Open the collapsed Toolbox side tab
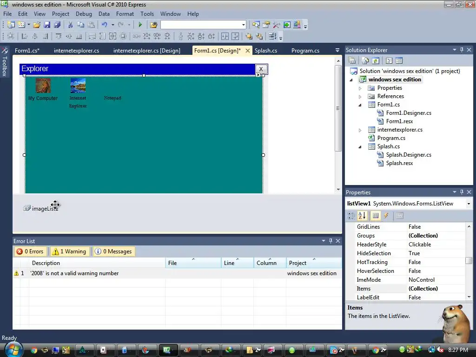 point(5,62)
